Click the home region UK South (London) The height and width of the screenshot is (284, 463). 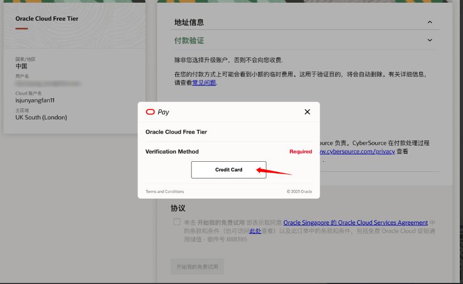[x=41, y=117]
